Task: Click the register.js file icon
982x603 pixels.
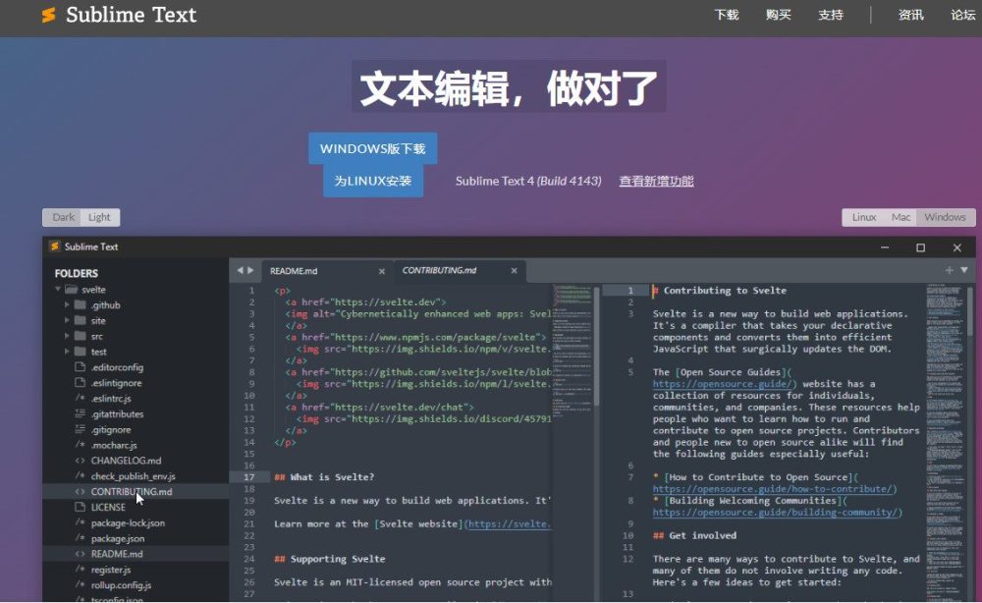Action: tap(81, 570)
